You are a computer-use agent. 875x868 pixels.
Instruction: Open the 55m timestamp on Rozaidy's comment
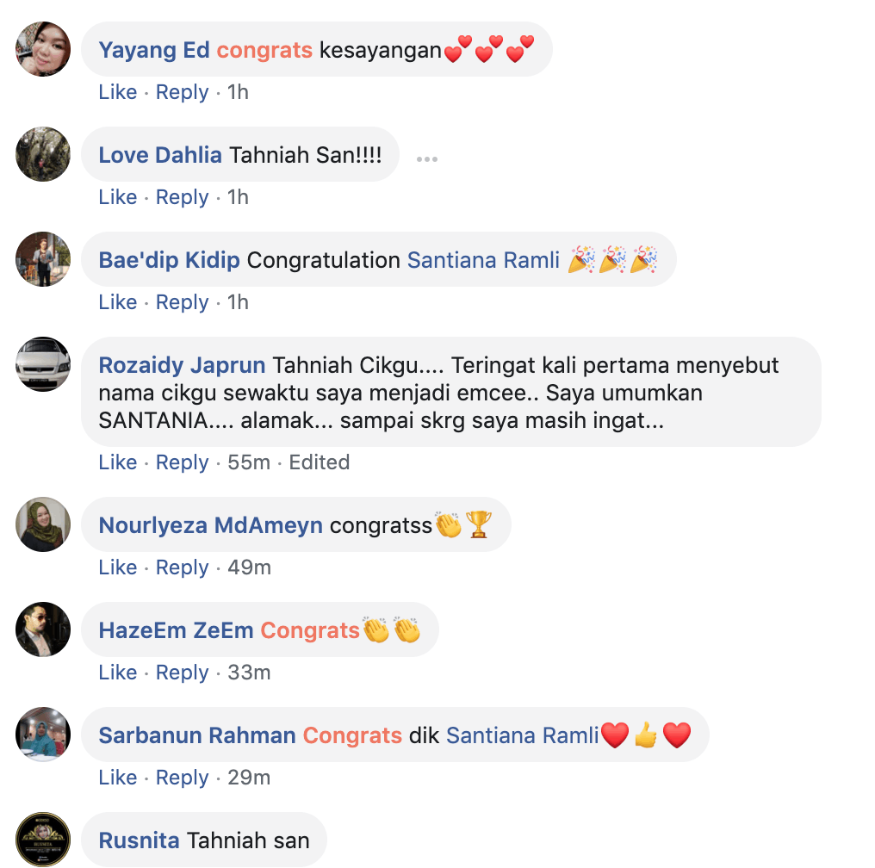point(249,462)
